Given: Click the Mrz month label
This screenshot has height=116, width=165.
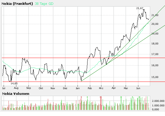Looking at the screenshot, I should [101, 88].
